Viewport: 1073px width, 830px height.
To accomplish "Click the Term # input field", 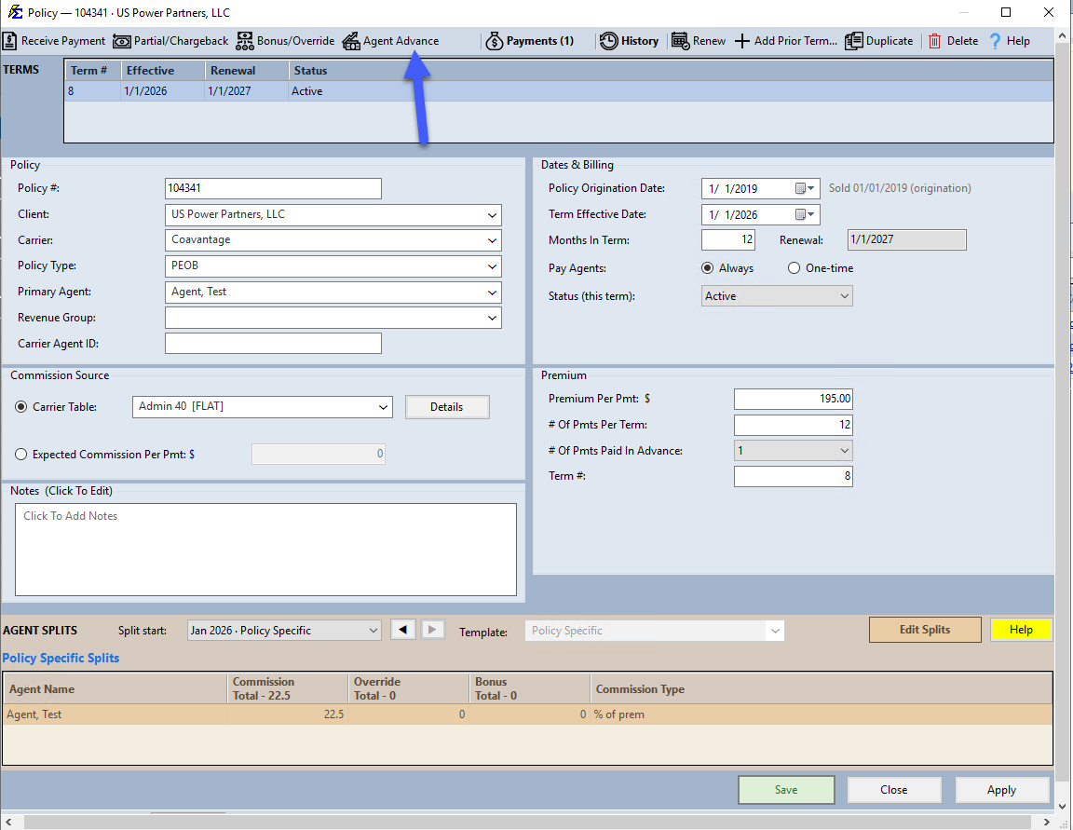I will coord(794,476).
